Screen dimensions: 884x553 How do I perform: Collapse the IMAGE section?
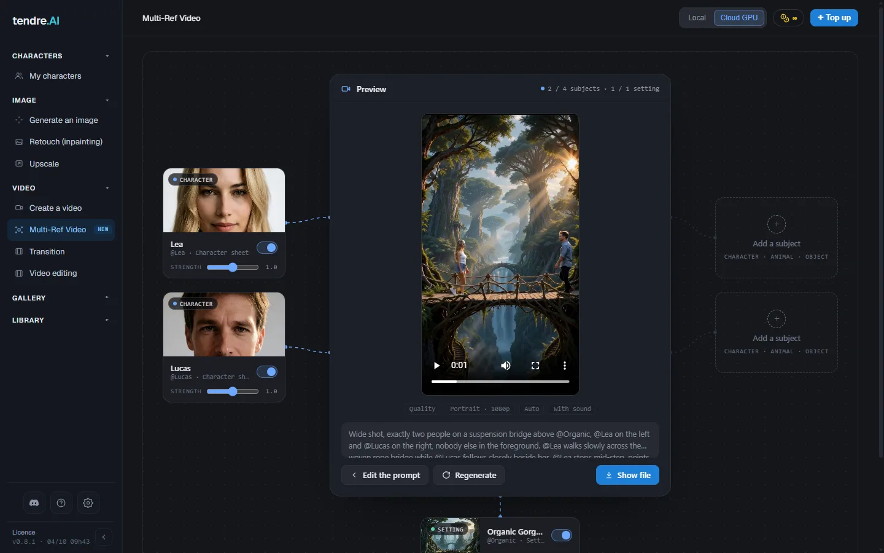(61, 100)
